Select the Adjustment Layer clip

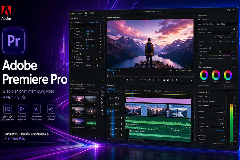(159, 100)
